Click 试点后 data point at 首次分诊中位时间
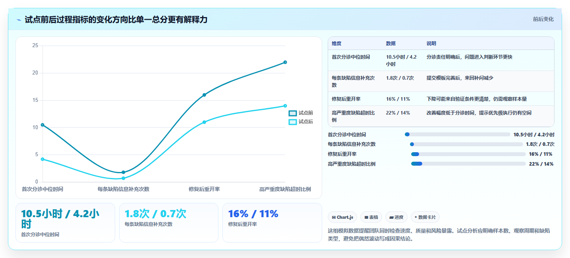Screen dimensions: 570x258 (x=43, y=159)
